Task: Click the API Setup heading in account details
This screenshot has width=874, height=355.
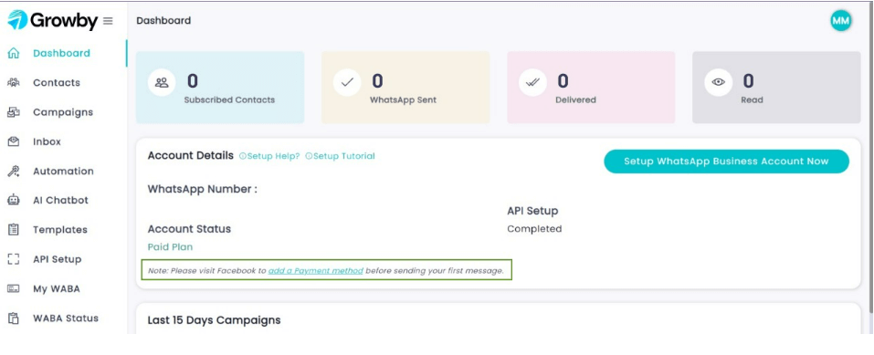Action: click(x=532, y=211)
